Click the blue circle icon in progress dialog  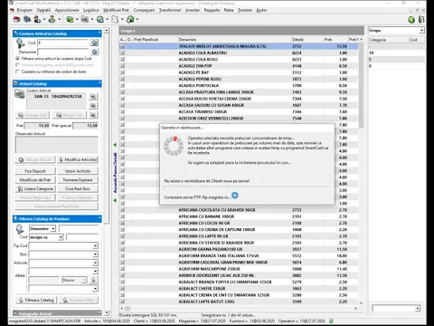[x=235, y=196]
